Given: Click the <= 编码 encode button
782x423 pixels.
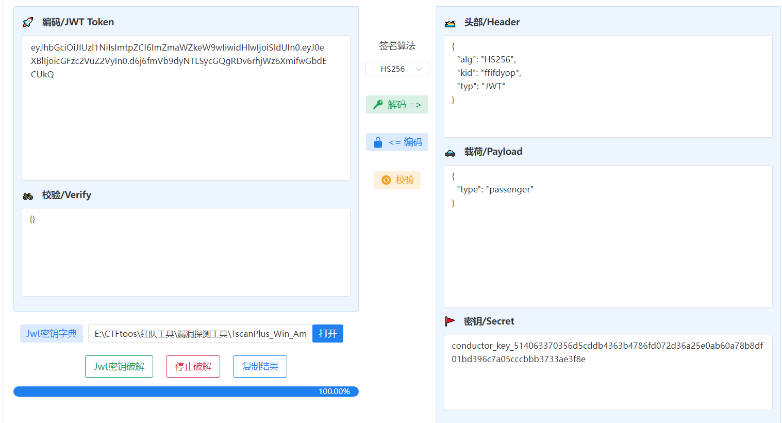Looking at the screenshot, I should pyautogui.click(x=397, y=142).
